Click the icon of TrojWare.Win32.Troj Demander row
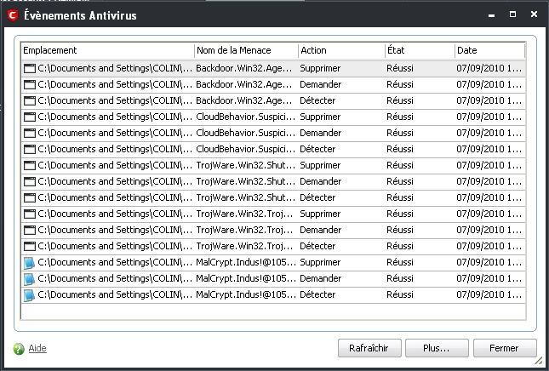 pos(30,230)
